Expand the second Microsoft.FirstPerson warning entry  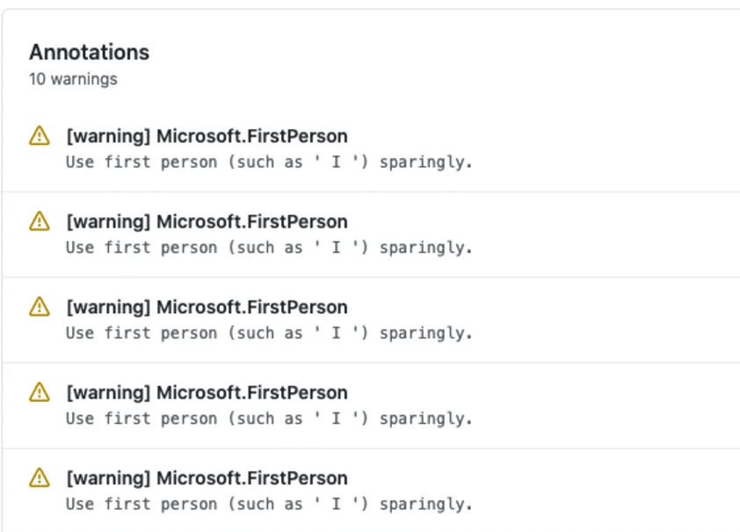coord(207,222)
